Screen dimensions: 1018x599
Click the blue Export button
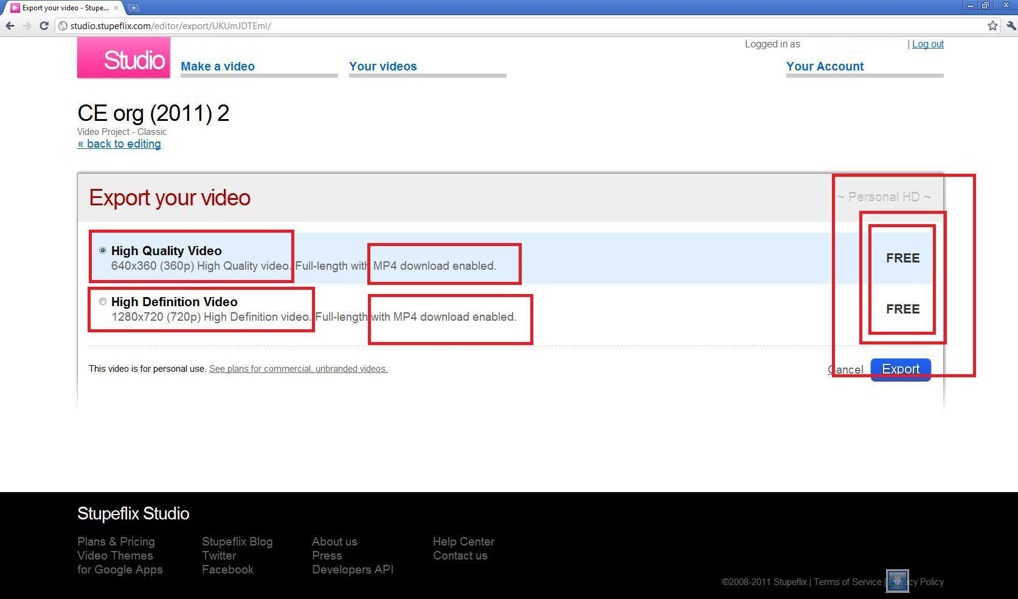click(901, 369)
